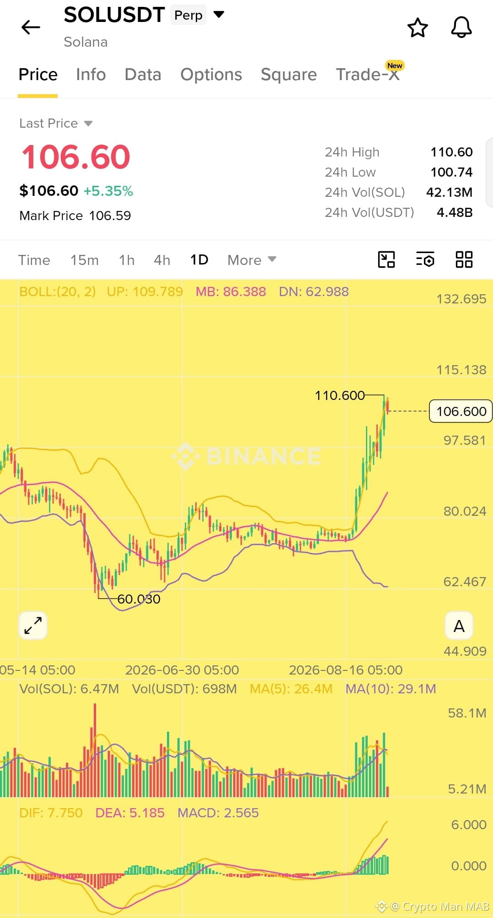
Task: Tap the DN: 62.988 Bollinger value
Action: (314, 292)
